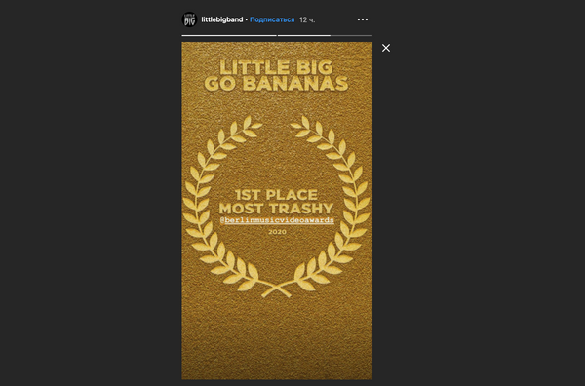Click the '1ST PLACE MOST TRASHY' text
This screenshot has width=585, height=386.
pyautogui.click(x=276, y=202)
